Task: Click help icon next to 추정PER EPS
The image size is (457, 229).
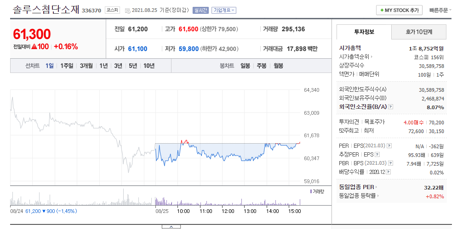Action: click(x=377, y=155)
